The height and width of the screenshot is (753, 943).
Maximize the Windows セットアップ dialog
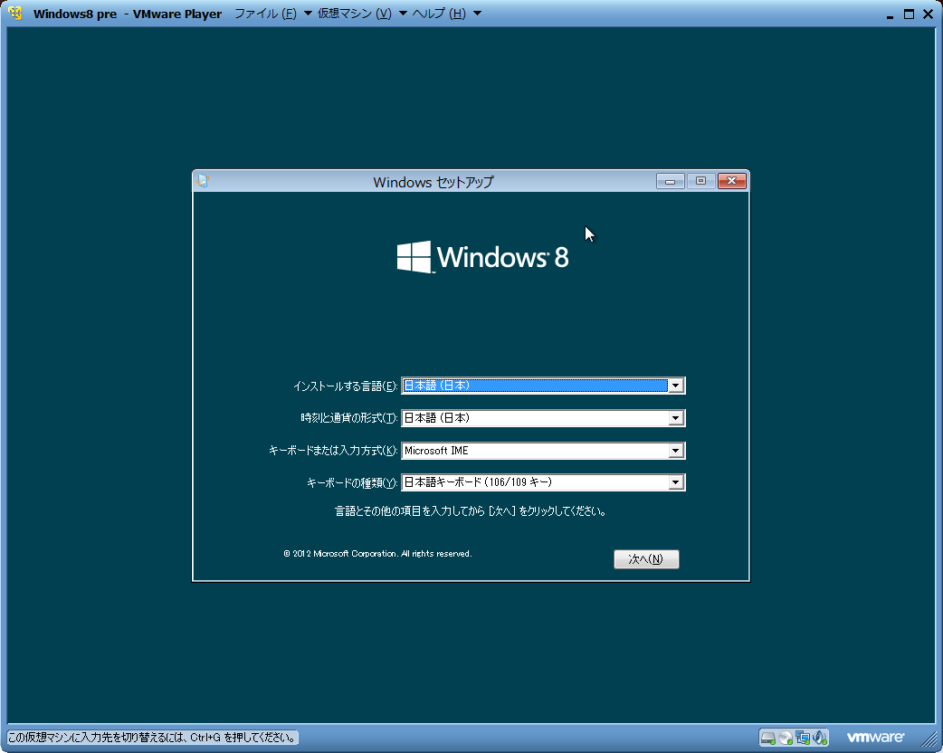pyautogui.click(x=700, y=181)
